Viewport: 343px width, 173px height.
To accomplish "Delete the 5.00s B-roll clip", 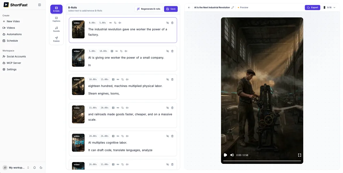I will click(x=172, y=51).
